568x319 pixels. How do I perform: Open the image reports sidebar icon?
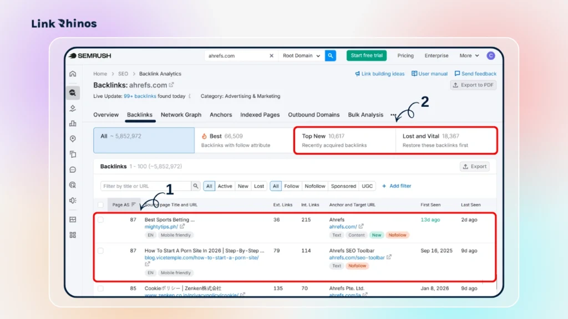[73, 219]
